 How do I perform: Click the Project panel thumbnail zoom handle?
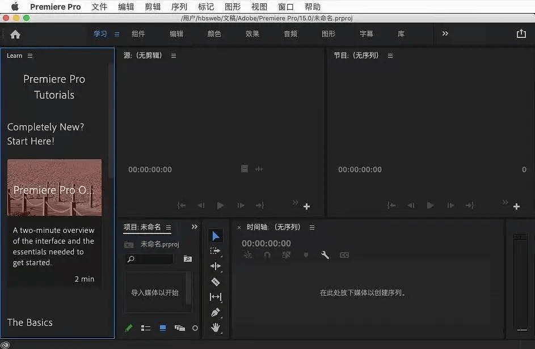[x=195, y=328]
